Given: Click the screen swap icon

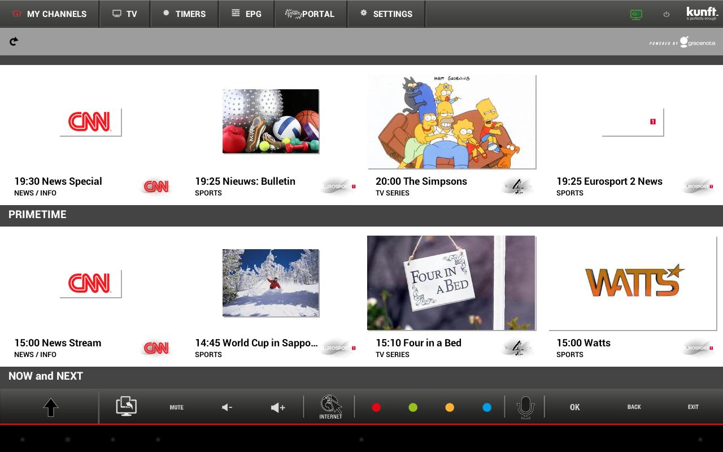Looking at the screenshot, I should (x=127, y=406).
